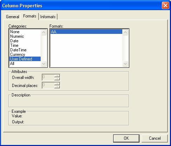Click Formats list scroll up arrow

tap(125, 32)
